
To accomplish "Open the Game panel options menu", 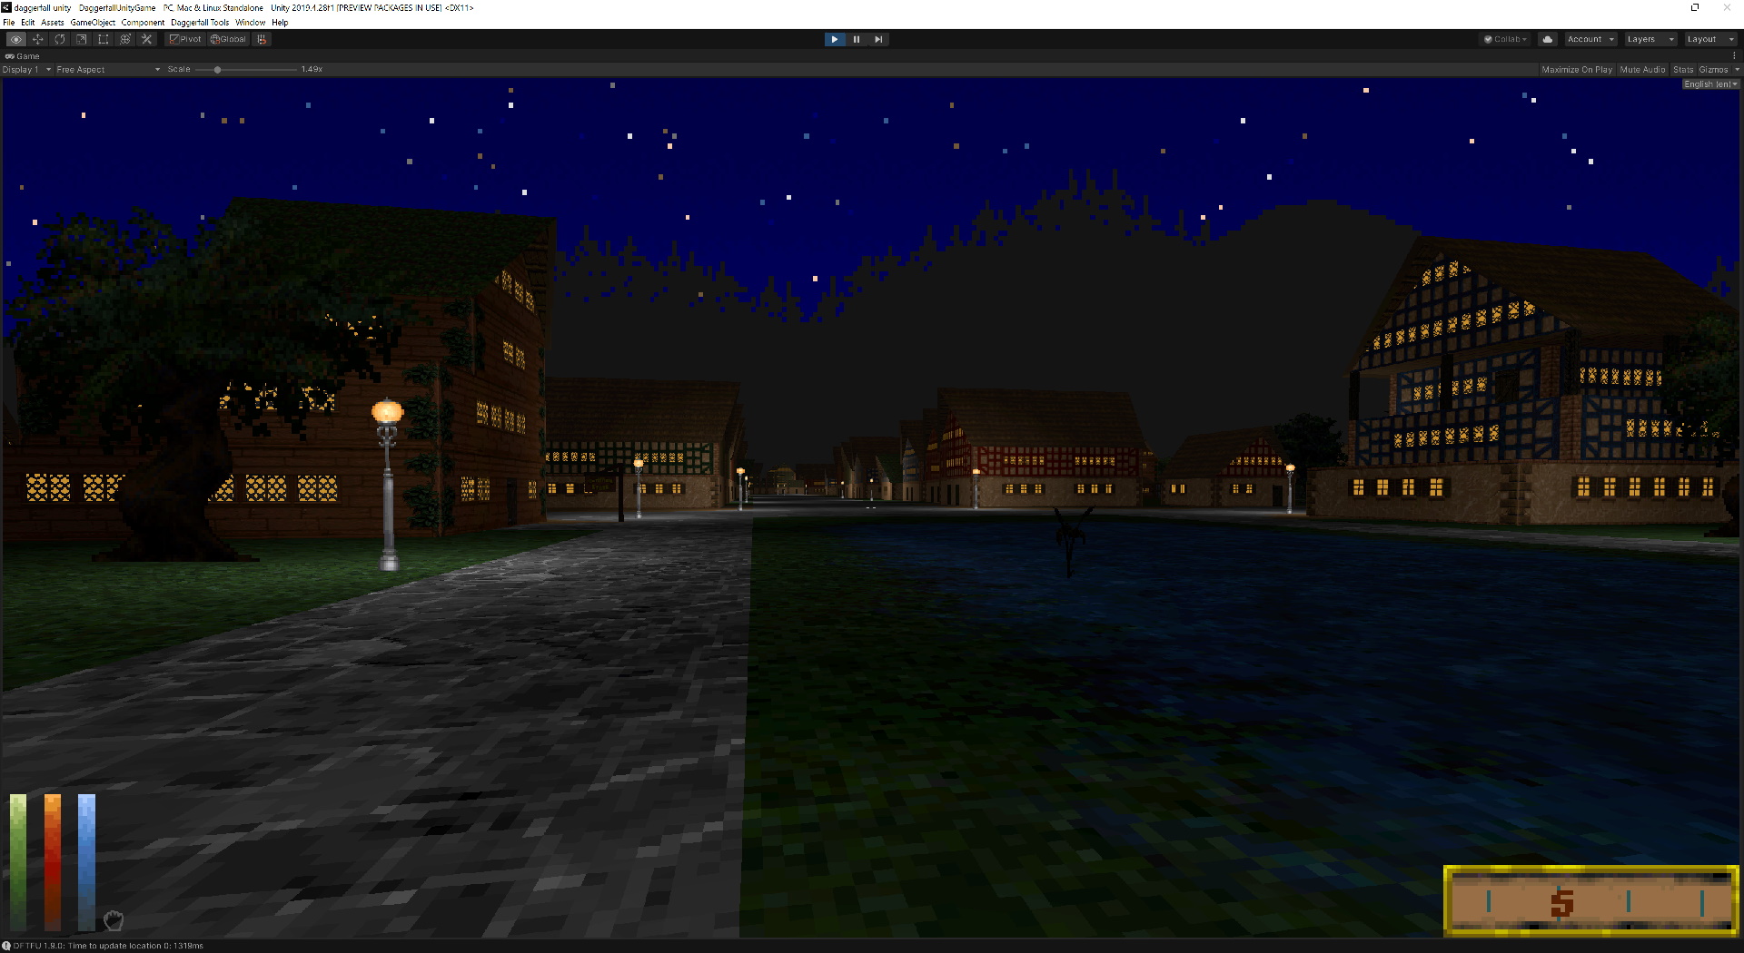I will [1734, 56].
